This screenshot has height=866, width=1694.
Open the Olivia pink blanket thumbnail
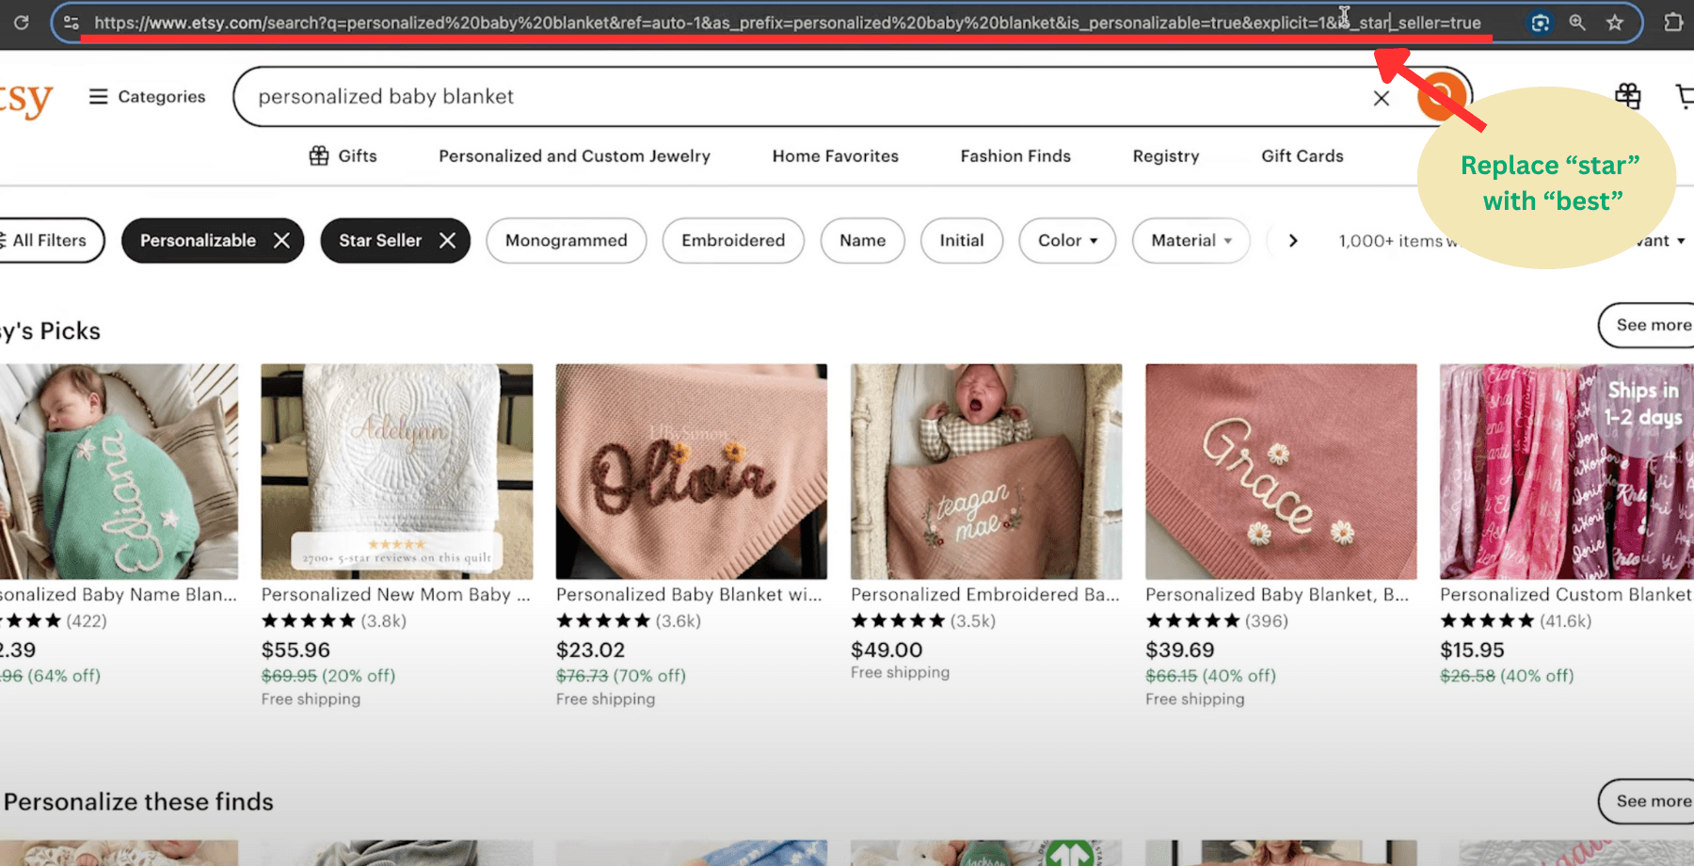692,472
